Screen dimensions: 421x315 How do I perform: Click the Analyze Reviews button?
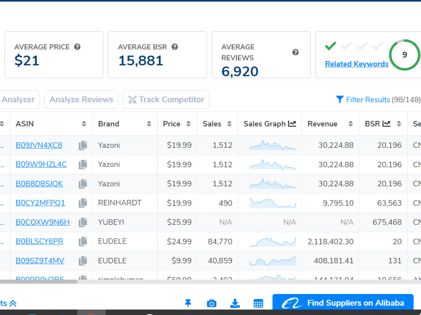click(81, 100)
